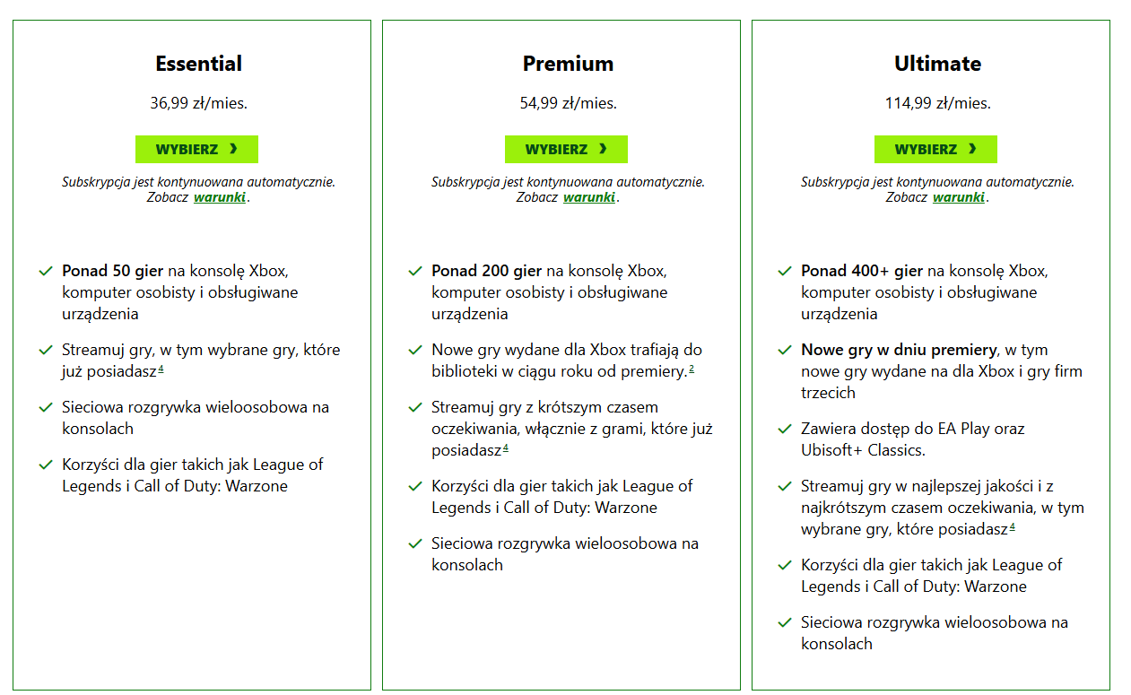
Task: Click the Ultimate plan heading
Action: pyautogui.click(x=937, y=64)
